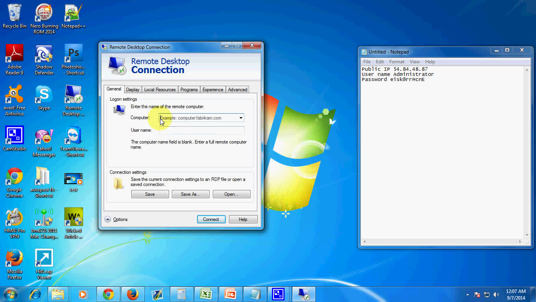The width and height of the screenshot is (536, 302).
Task: Select the Mozilla Firefox desktop icon
Action: pyautogui.click(x=15, y=264)
